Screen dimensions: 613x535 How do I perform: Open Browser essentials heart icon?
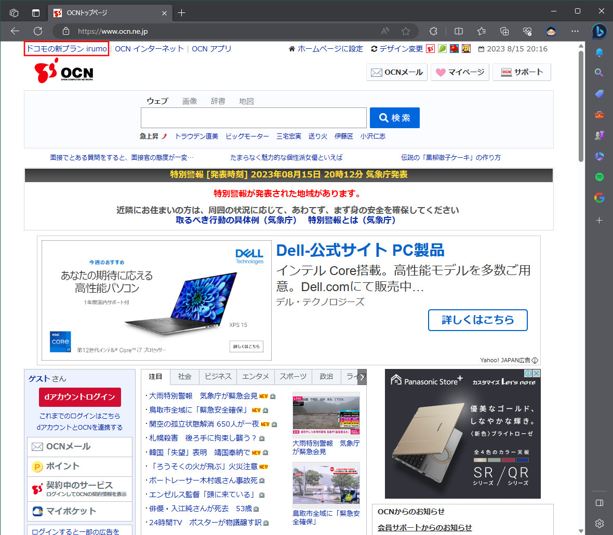527,31
